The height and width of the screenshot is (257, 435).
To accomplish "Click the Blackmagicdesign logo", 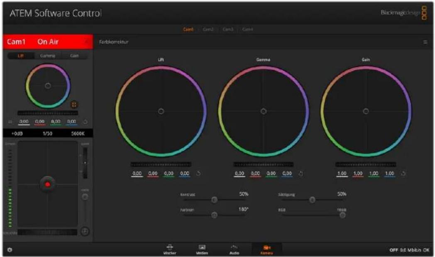I will (403, 13).
